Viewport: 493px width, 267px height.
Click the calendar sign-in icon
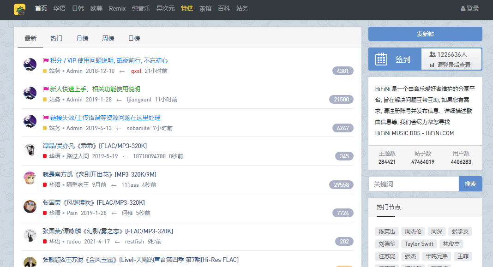(381, 59)
